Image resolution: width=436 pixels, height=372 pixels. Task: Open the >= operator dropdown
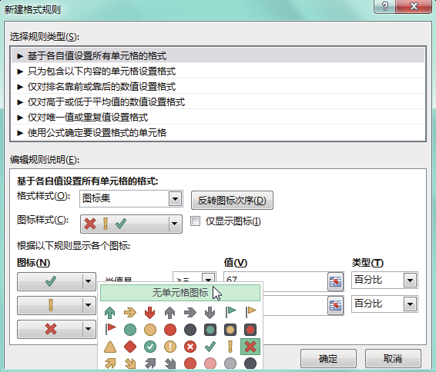pos(209,277)
